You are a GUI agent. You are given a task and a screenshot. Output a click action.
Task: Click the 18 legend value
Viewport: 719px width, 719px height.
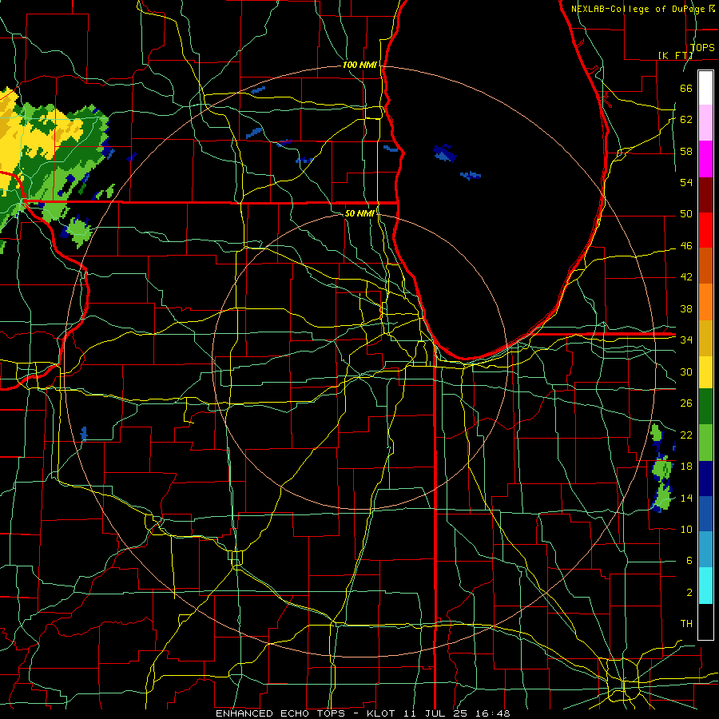[686, 466]
